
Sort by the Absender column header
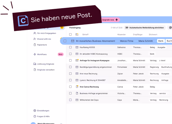coord(121,34)
